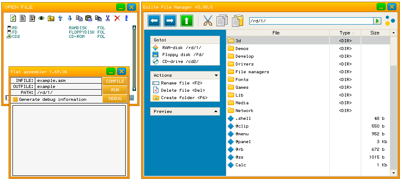Screen dimensions: 402x181
Task: Select the Drivers folder
Action: pos(308,64)
